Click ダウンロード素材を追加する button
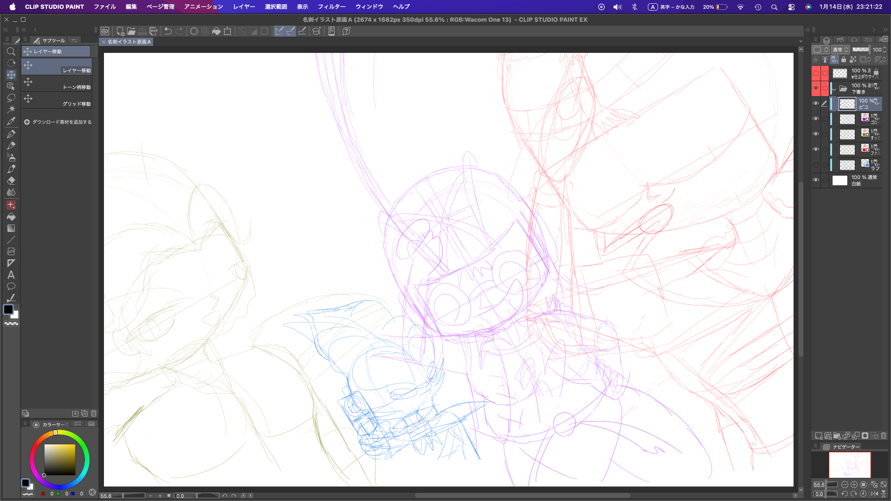Viewport: 891px width, 501px height. pos(58,122)
